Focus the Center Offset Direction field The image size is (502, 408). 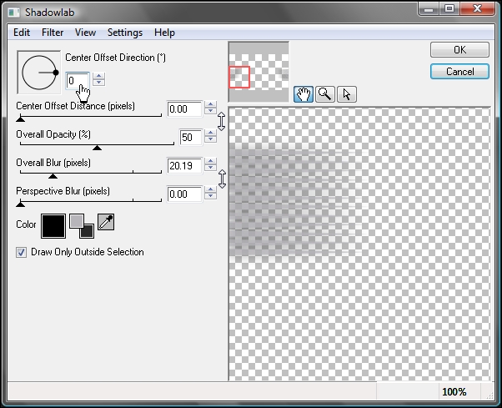click(78, 80)
